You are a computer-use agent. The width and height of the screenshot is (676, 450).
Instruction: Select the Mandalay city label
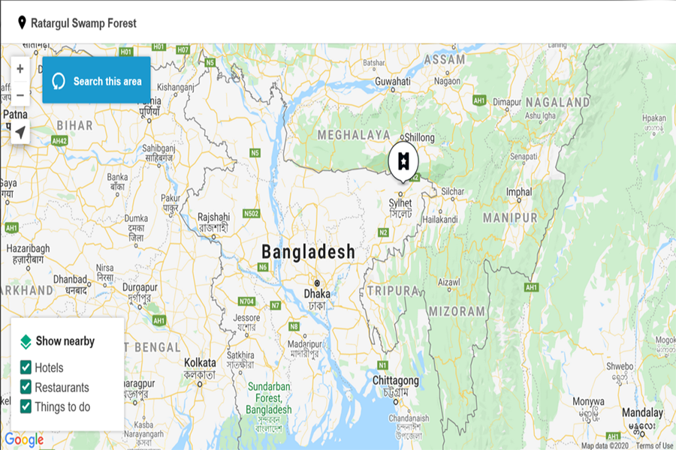[642, 412]
